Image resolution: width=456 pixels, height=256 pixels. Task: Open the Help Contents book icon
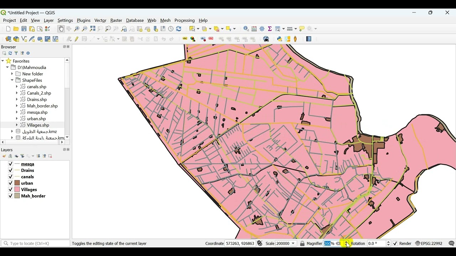(309, 39)
